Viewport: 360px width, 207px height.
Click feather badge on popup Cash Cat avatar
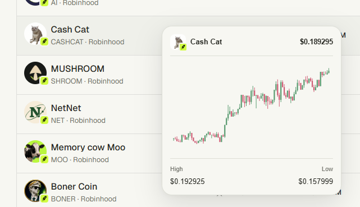point(183,47)
